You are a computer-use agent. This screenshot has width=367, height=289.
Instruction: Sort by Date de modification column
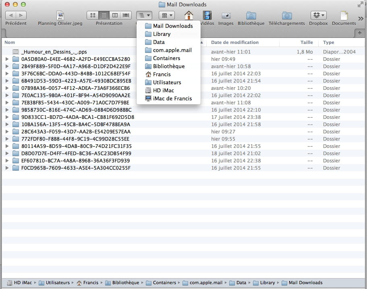pos(235,42)
